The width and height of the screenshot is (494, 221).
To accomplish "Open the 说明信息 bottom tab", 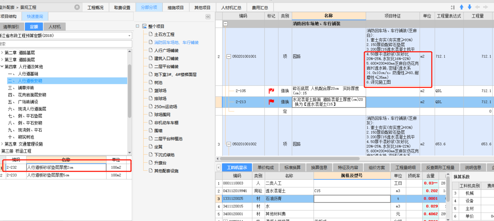I will click(473, 167).
